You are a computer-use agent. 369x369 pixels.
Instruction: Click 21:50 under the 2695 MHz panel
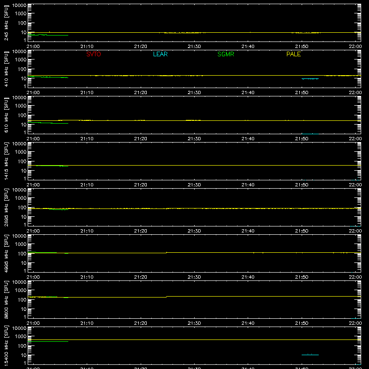click(302, 231)
